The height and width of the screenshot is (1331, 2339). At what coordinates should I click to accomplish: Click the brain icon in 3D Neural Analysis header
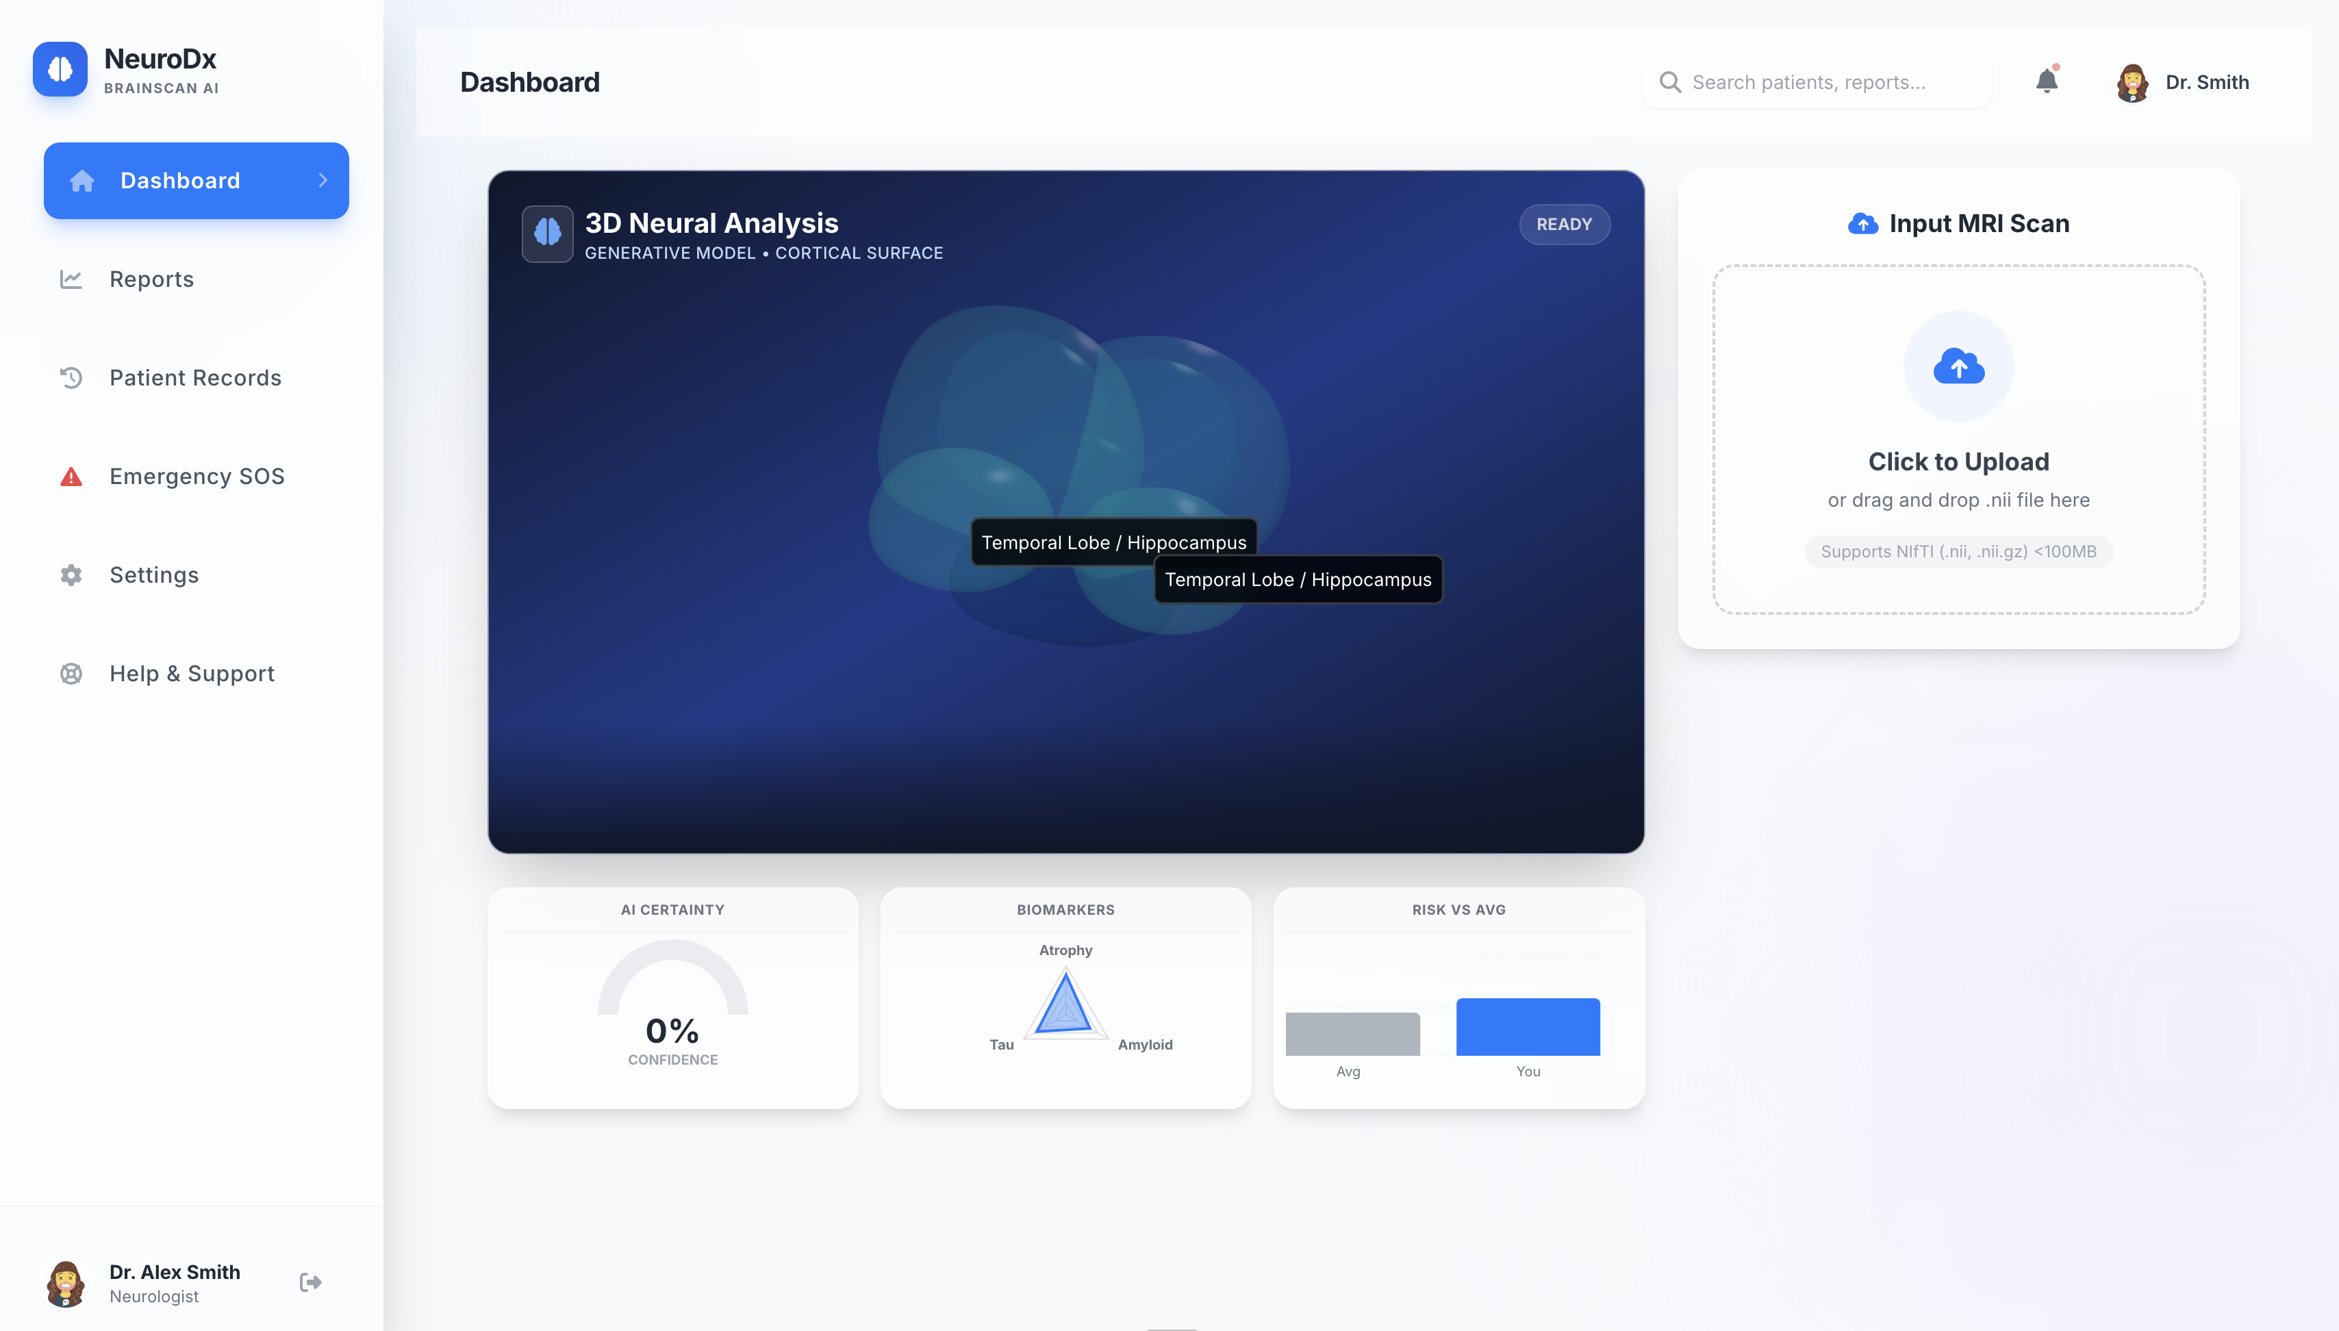tap(548, 233)
